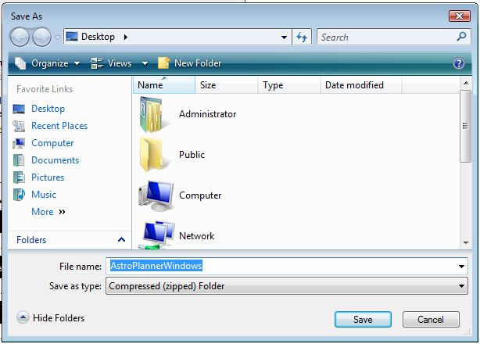The image size is (480, 344).
Task: Open the Help question mark icon
Action: click(459, 63)
